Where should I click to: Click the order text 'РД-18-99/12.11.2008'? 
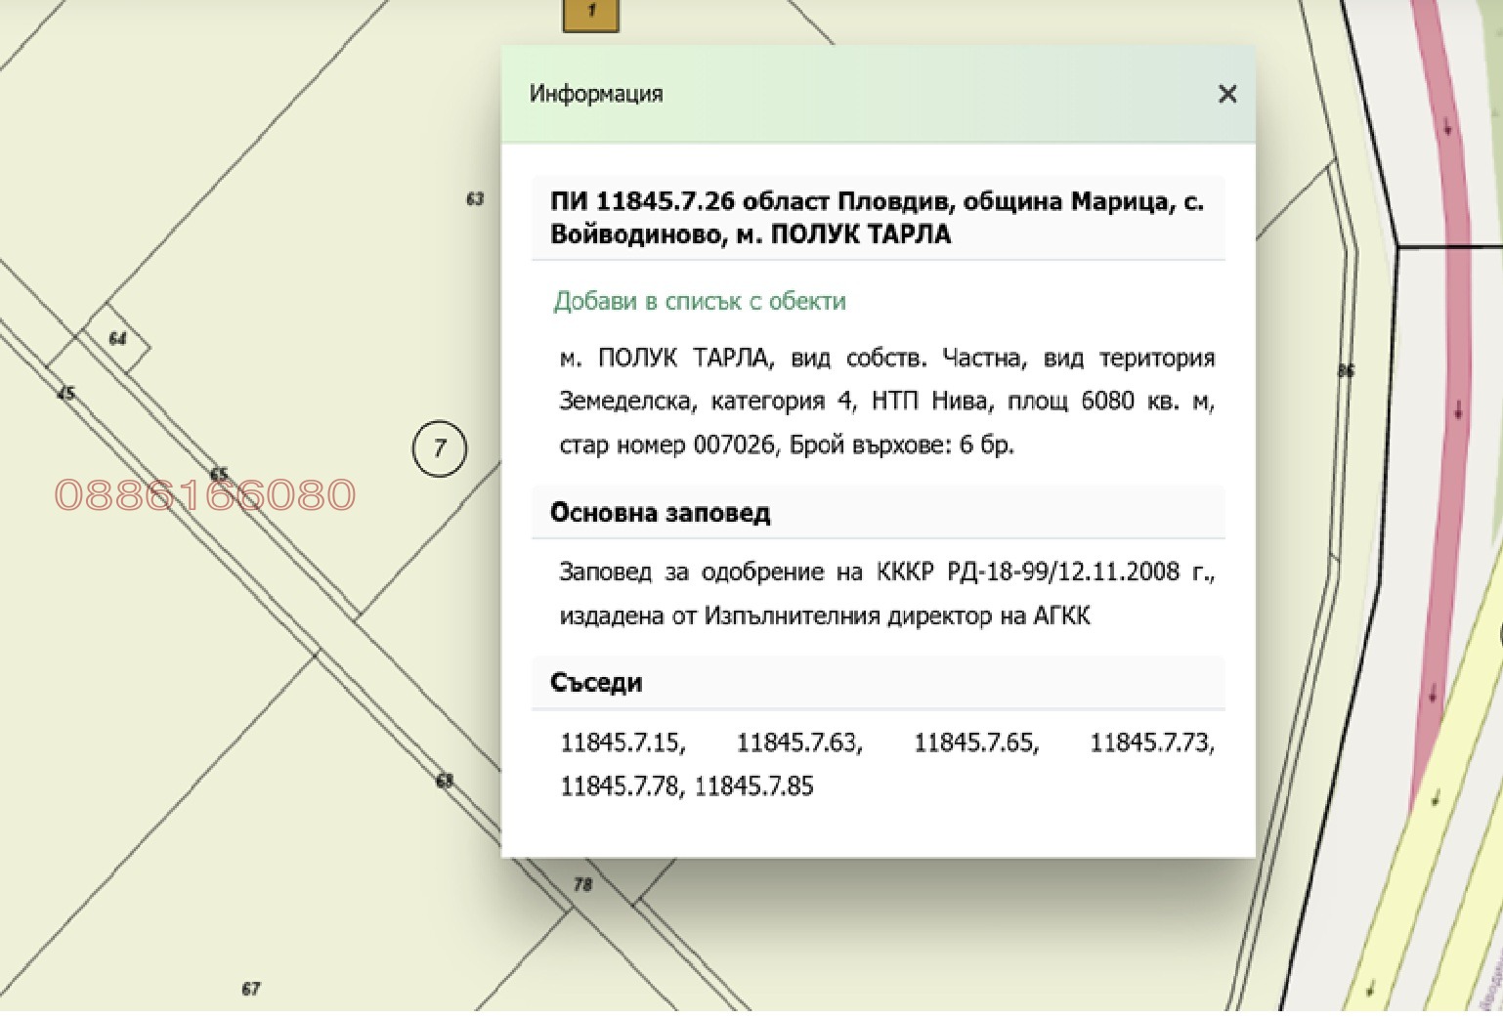pos(1063,571)
